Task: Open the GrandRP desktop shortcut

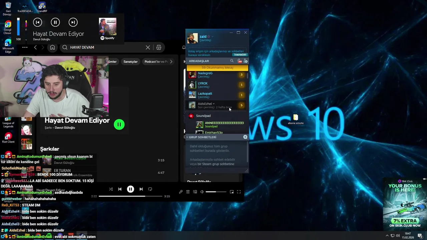Action: pos(42,7)
